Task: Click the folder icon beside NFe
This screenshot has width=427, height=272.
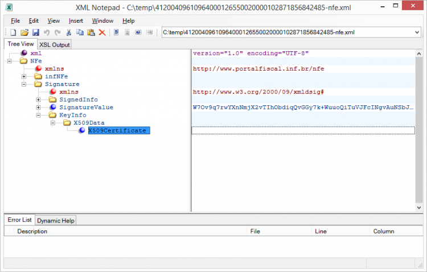Action: (x=24, y=61)
